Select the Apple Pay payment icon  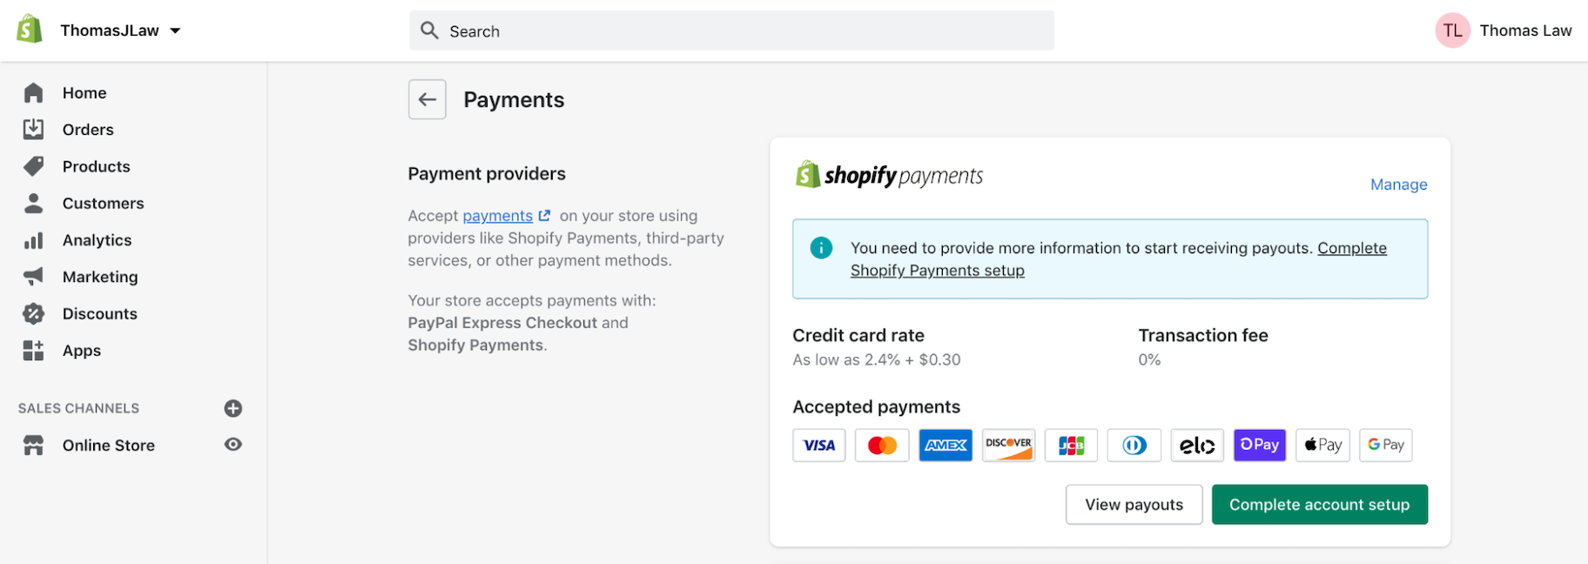[1322, 445]
